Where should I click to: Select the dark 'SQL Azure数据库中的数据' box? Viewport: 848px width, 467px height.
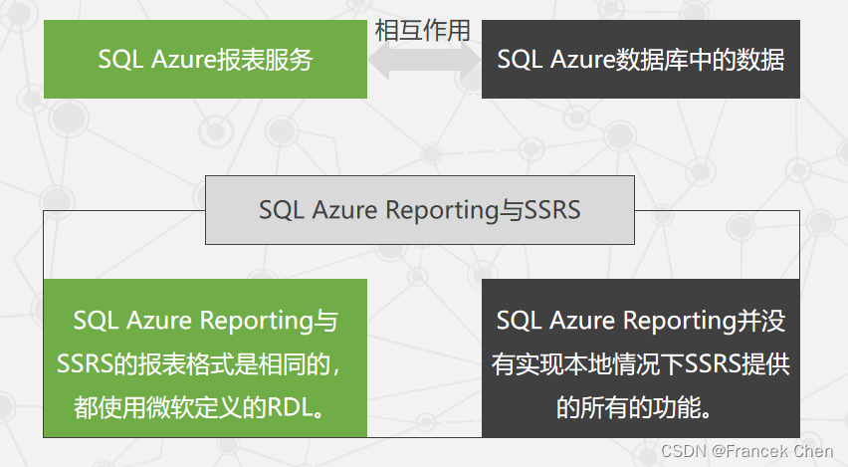[641, 60]
